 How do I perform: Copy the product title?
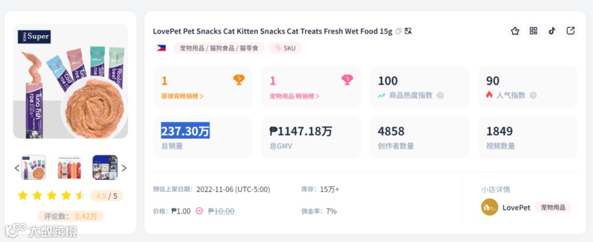pyautogui.click(x=399, y=31)
